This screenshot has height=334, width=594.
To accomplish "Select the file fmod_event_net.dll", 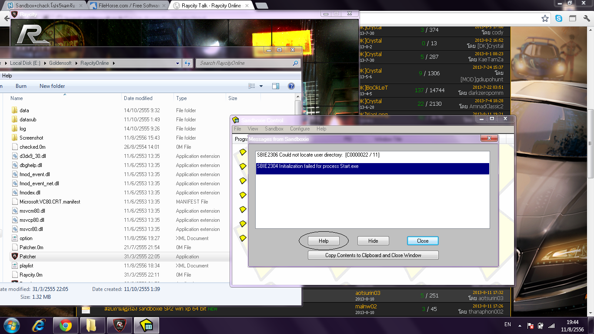I will 39,184.
